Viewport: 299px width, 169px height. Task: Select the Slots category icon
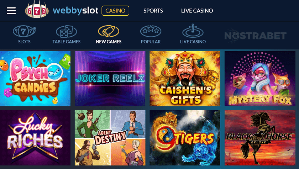(24, 31)
